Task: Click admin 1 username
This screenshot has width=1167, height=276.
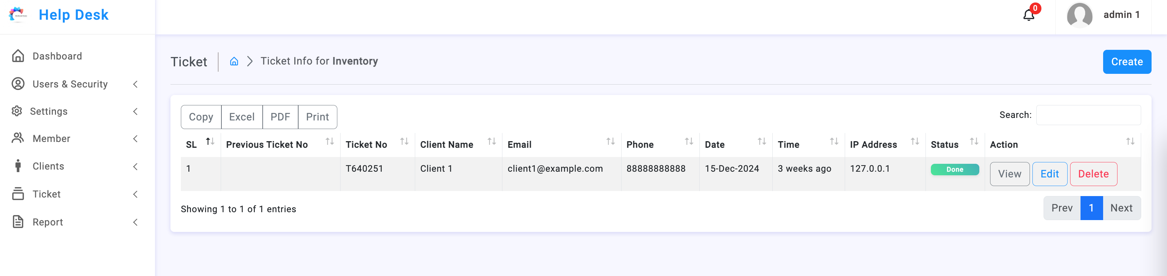Action: point(1121,15)
